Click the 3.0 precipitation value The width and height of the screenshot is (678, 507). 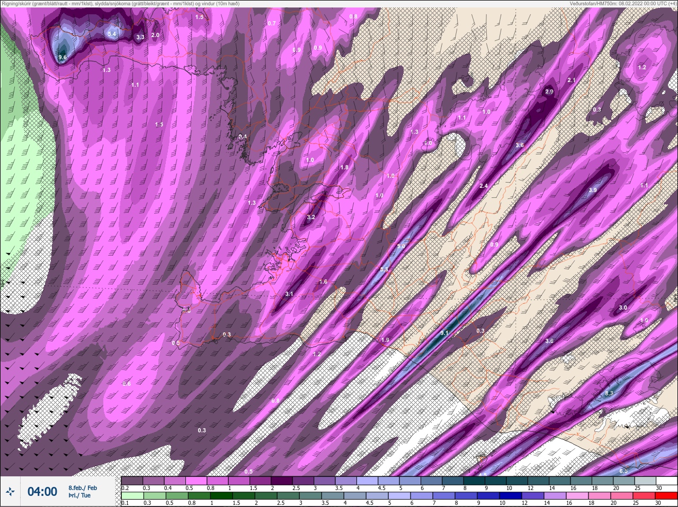pos(623,307)
